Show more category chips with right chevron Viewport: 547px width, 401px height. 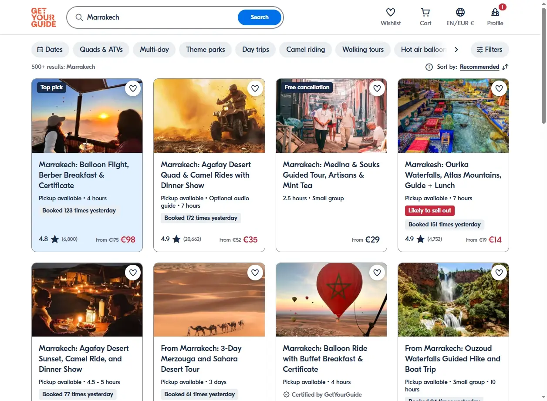coord(456,49)
